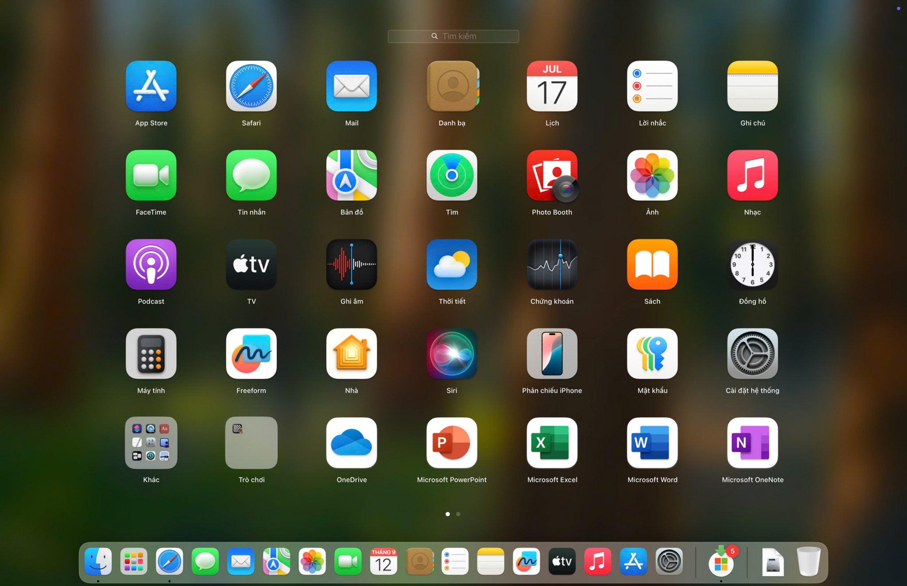This screenshot has width=907, height=586.
Task: Open Finder from the Dock
Action: pos(98,562)
